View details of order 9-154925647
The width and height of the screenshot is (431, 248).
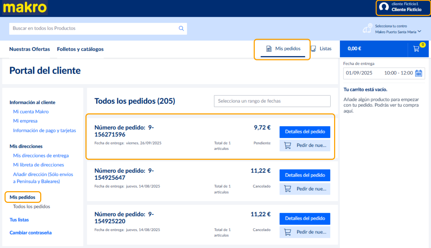(305, 175)
